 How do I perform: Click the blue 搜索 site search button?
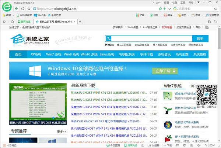click(x=200, y=38)
